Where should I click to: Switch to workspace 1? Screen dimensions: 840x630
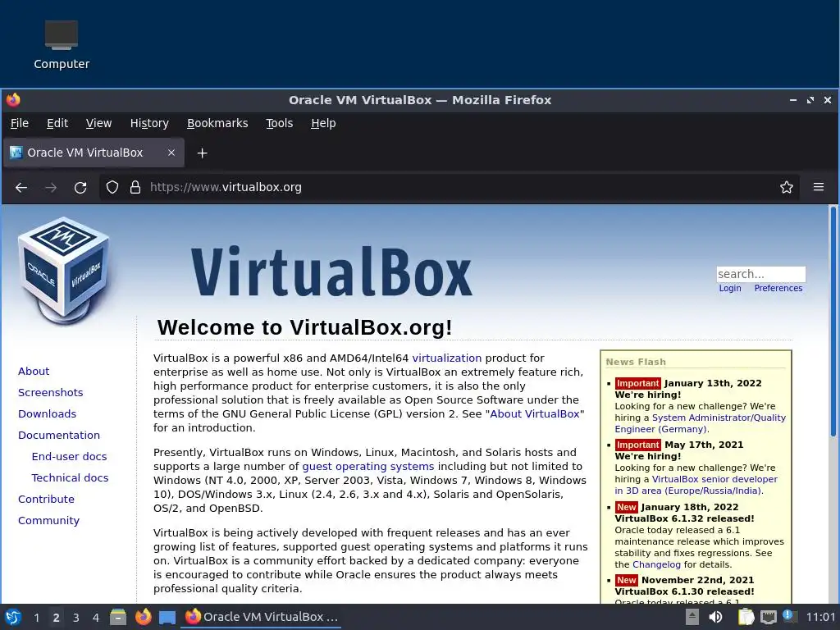click(x=36, y=618)
